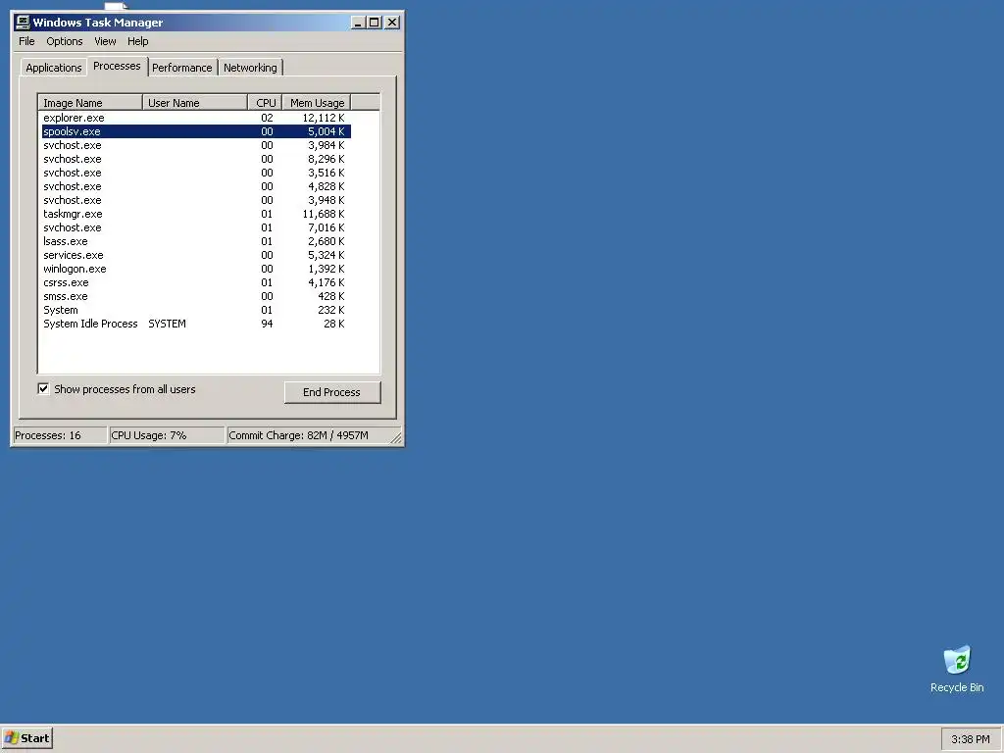Click the svchost.exe row using 3,984 K
Image resolution: width=1004 pixels, height=753 pixels.
196,145
